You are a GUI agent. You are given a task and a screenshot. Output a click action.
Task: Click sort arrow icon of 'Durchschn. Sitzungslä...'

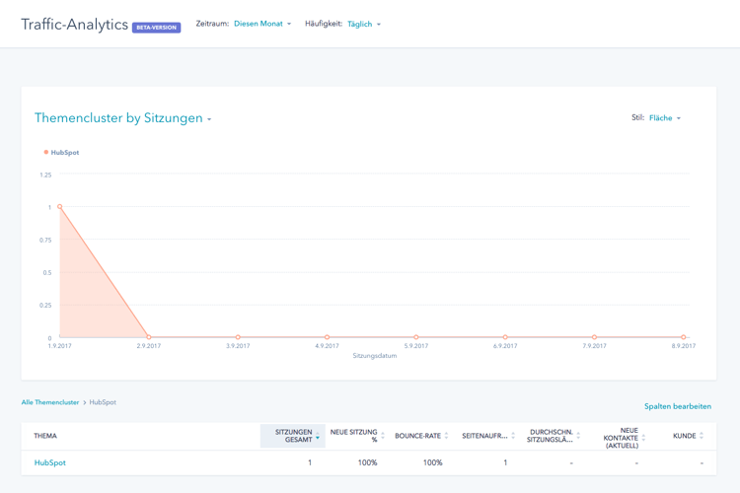coord(578,436)
